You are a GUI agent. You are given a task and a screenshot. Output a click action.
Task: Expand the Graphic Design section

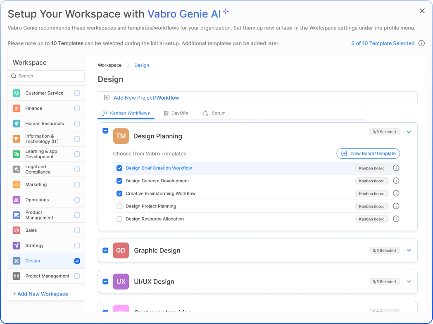(409, 250)
